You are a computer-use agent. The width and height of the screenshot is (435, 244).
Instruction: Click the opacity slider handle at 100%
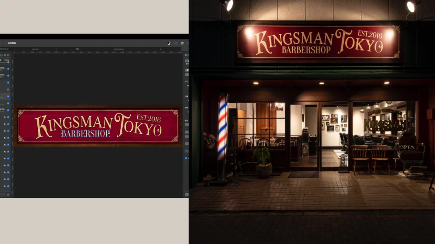[x=8, y=62]
